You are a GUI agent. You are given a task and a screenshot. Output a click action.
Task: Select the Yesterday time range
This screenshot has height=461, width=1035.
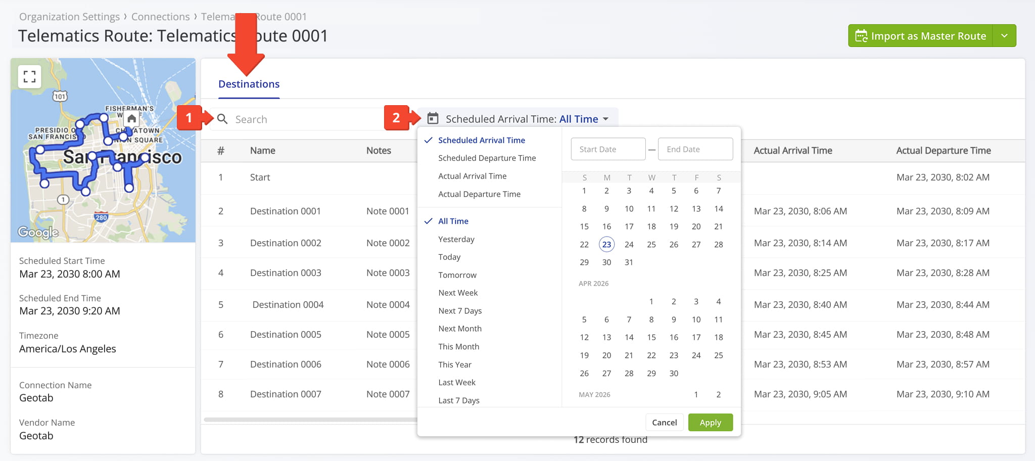(x=456, y=239)
